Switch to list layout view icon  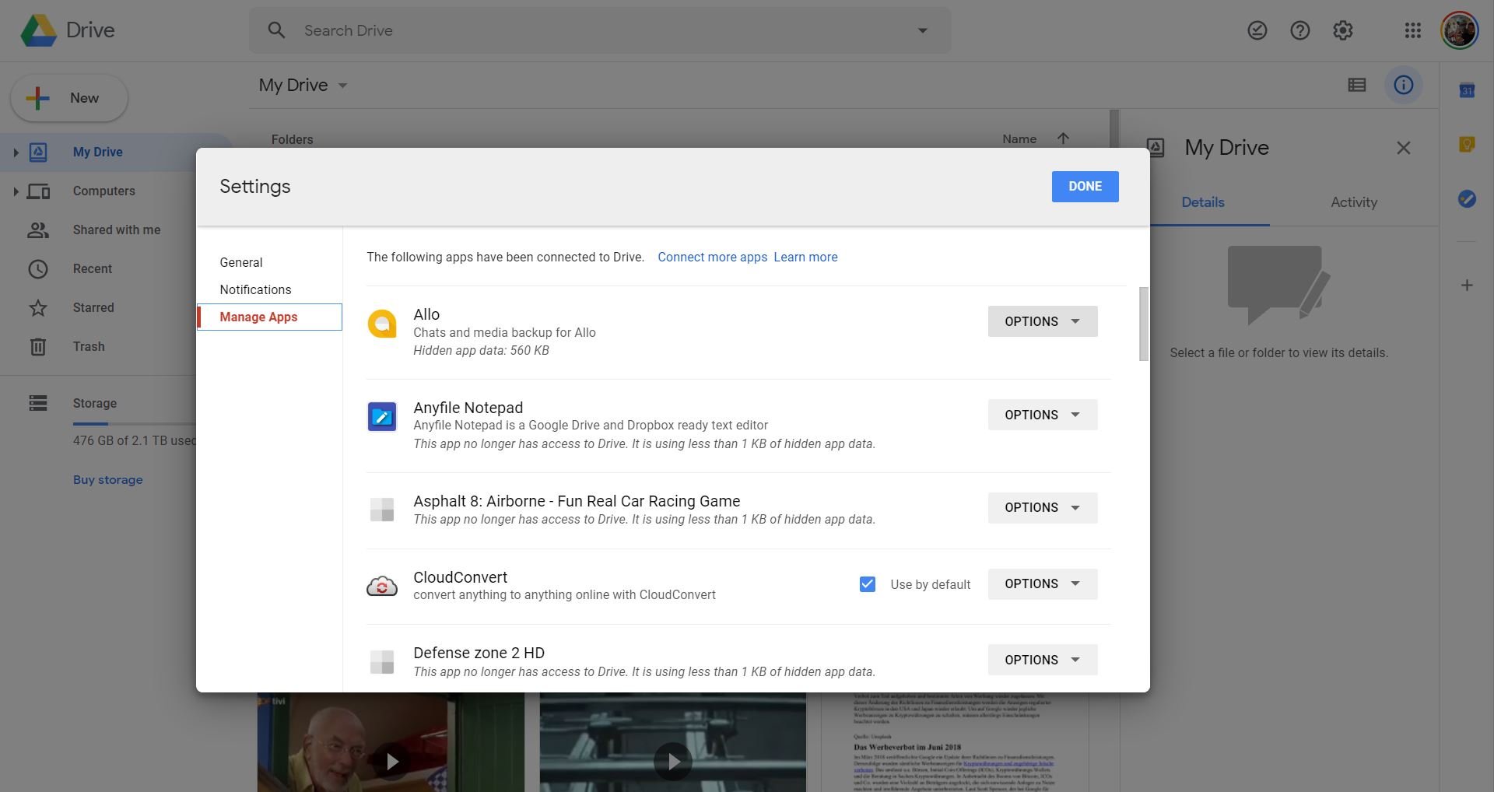click(x=1356, y=85)
